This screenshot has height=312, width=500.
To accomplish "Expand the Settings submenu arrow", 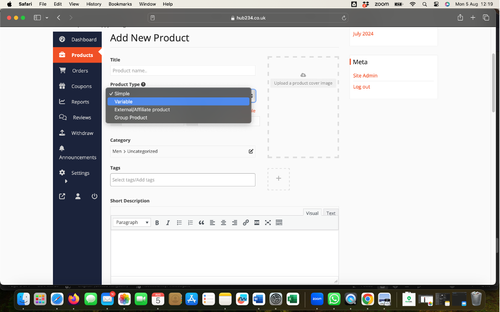I will pyautogui.click(x=66, y=181).
